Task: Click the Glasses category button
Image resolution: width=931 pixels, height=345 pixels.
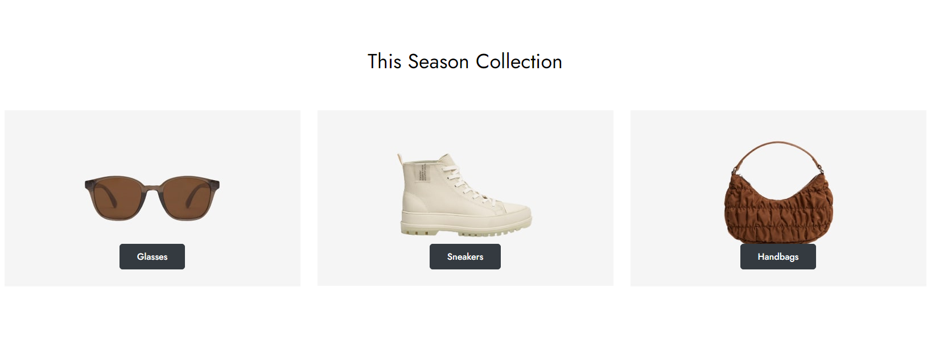Action: [x=152, y=256]
